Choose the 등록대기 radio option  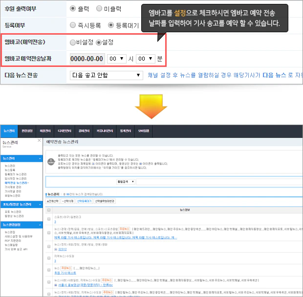[111, 25]
